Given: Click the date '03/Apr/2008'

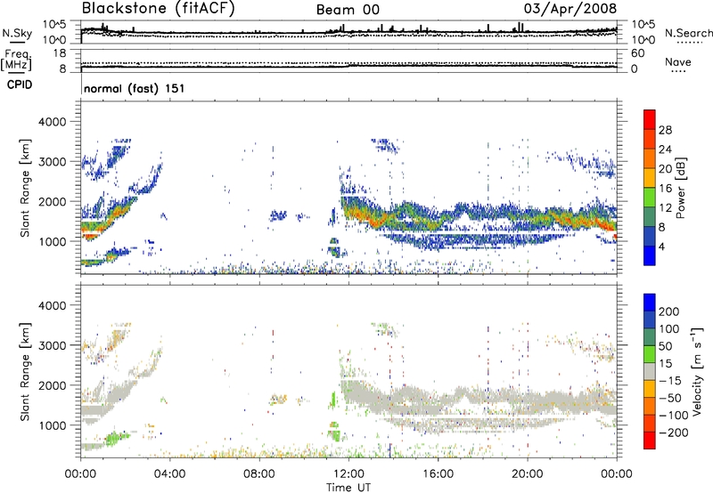Looking at the screenshot, I should click(x=570, y=9).
